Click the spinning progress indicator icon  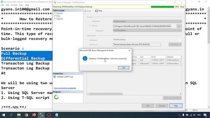[56, 97]
